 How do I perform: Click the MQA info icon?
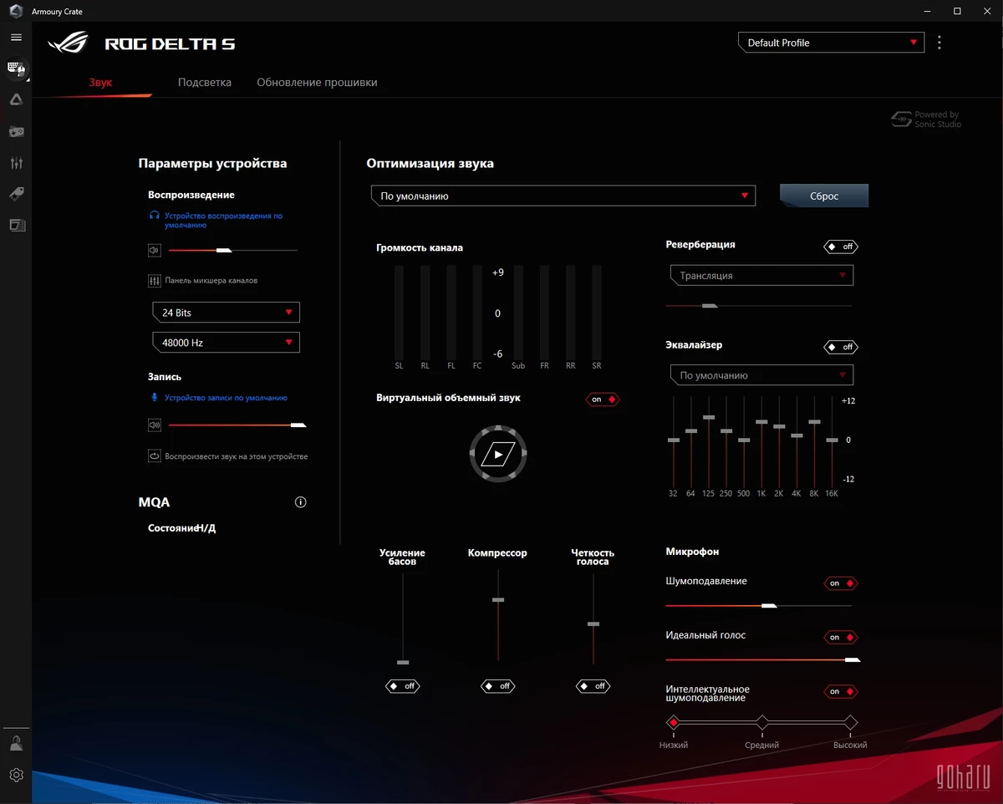tap(301, 502)
